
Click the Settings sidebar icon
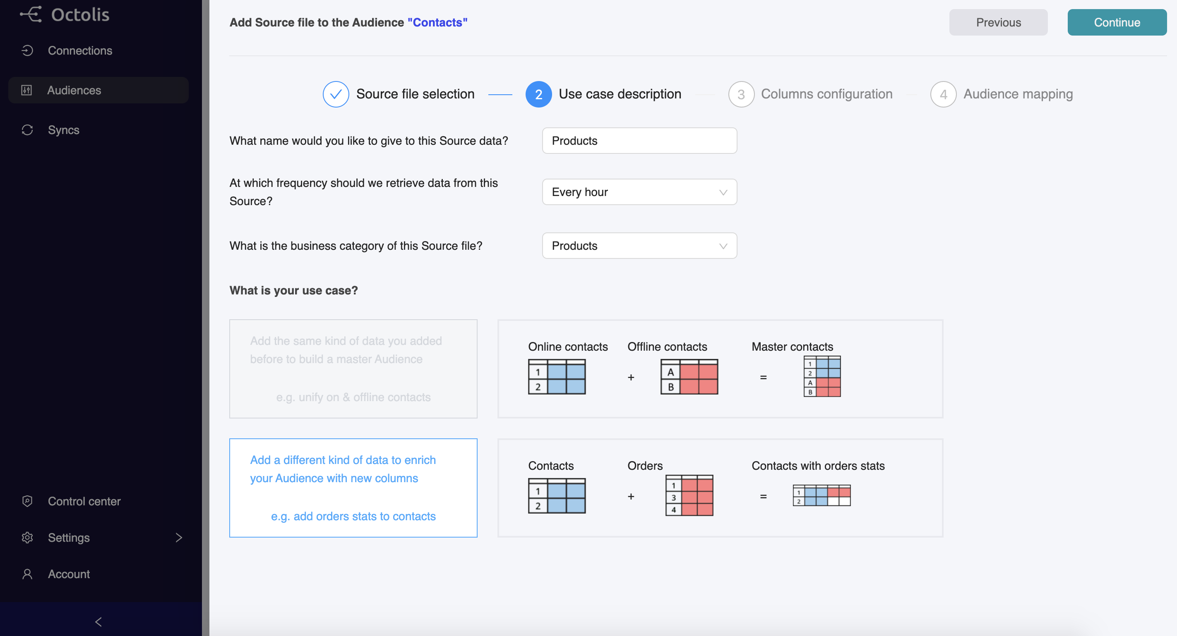pyautogui.click(x=27, y=537)
